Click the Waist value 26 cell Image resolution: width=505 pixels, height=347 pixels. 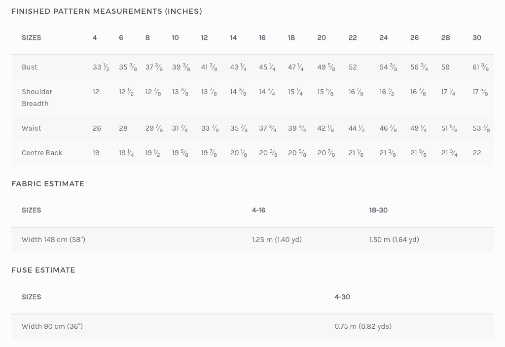[97, 128]
